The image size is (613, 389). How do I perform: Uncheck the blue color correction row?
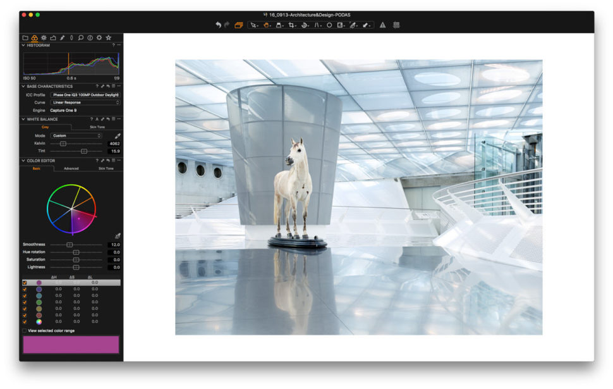coord(25,290)
